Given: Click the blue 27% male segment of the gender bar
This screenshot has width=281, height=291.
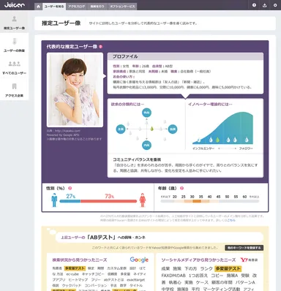Looking at the screenshot, I should click(70, 201).
